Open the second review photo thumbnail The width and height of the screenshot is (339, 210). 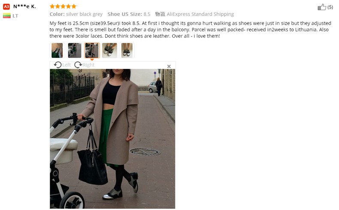(75, 50)
